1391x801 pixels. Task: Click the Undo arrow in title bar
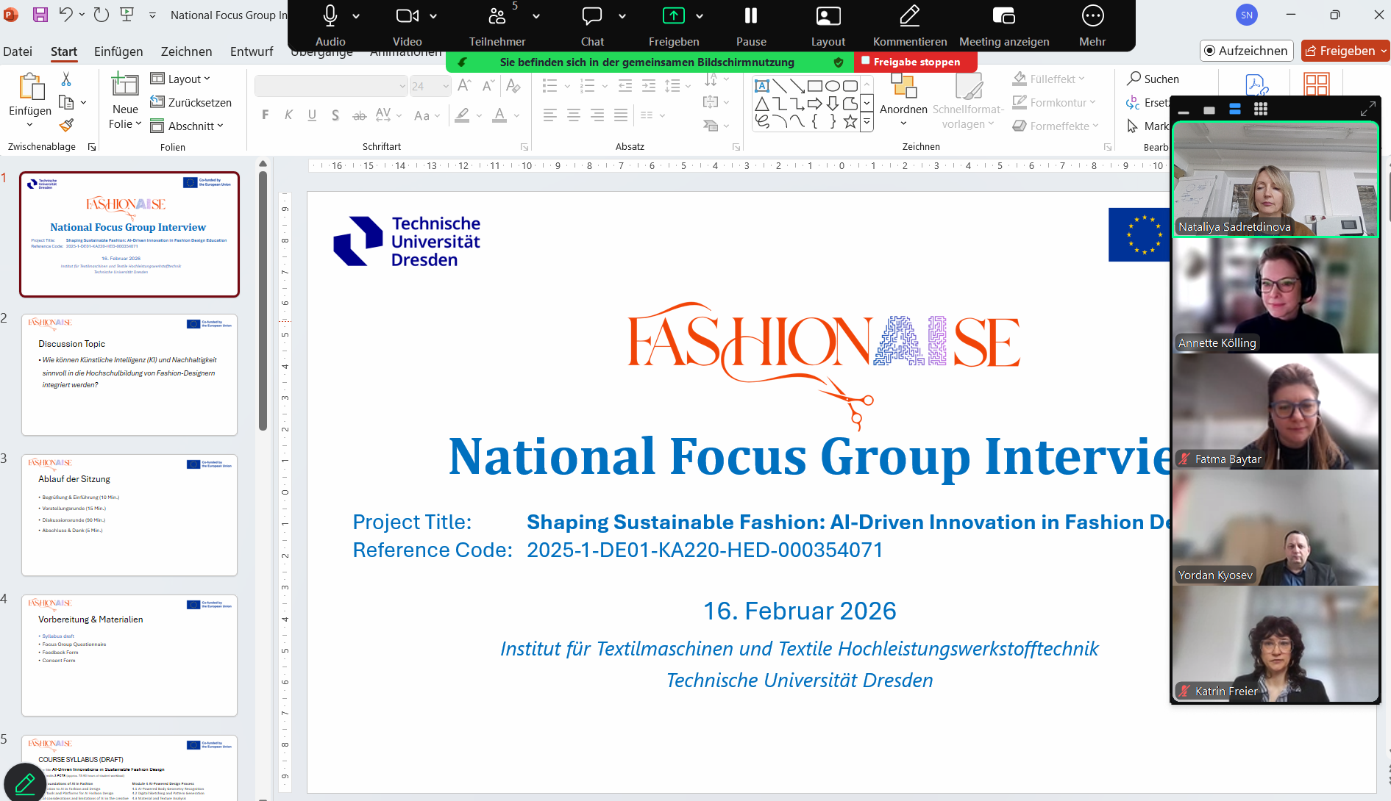click(x=65, y=15)
